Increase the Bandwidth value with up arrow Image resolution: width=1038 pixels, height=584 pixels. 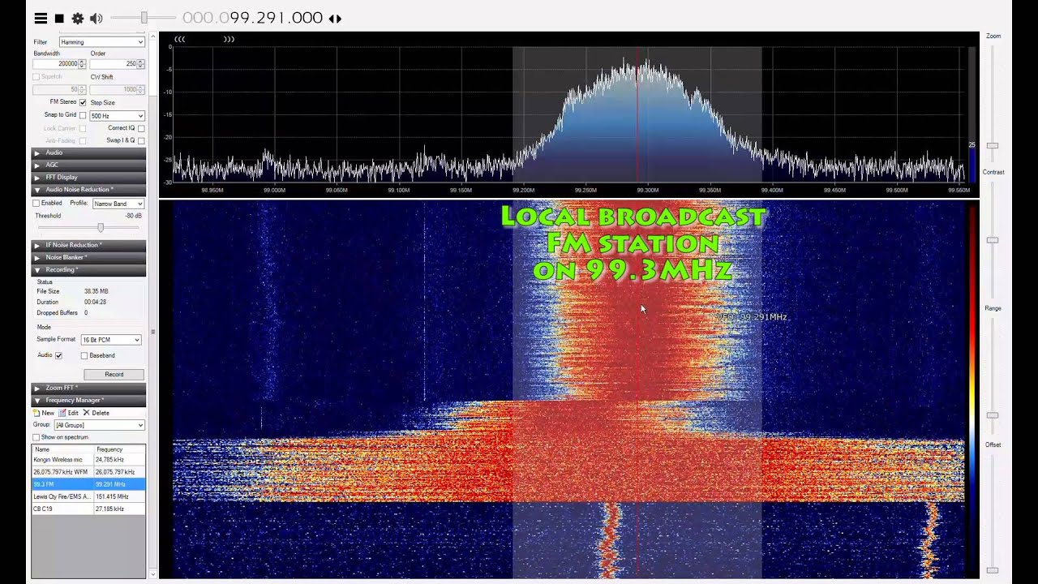click(82, 61)
